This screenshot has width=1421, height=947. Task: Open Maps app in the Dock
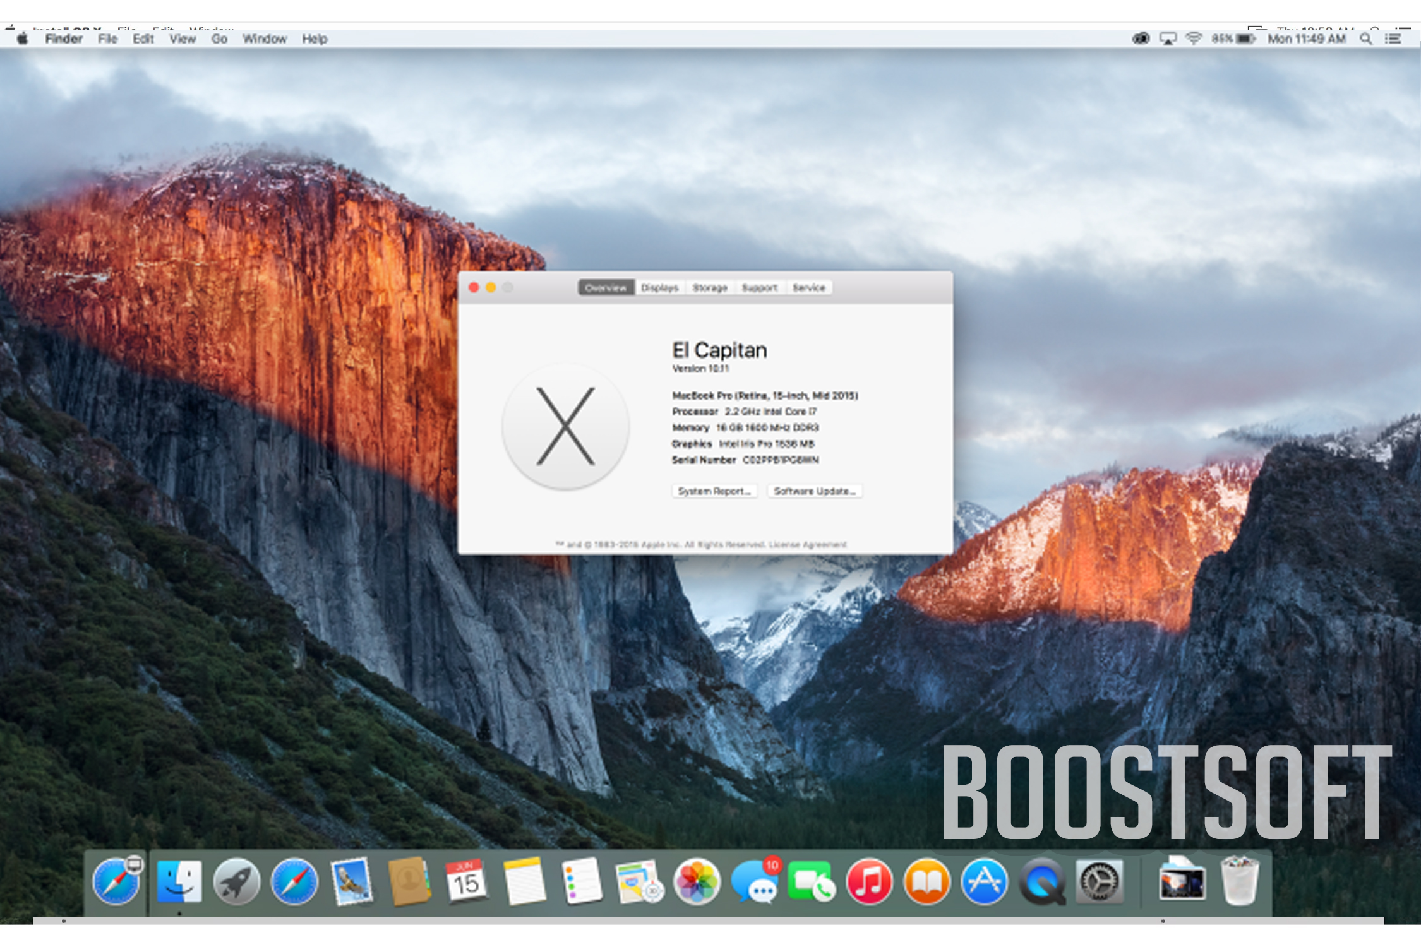(x=639, y=882)
